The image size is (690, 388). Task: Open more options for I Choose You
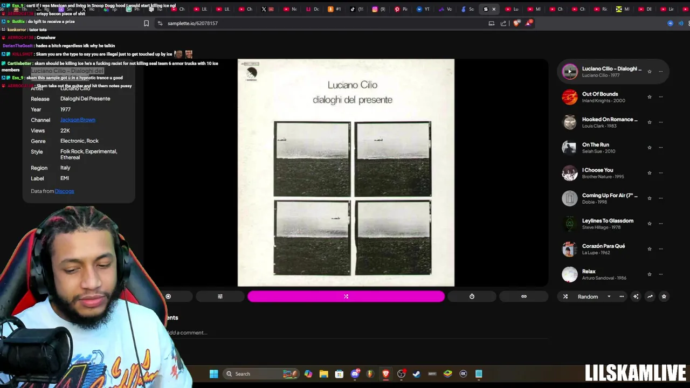click(661, 173)
